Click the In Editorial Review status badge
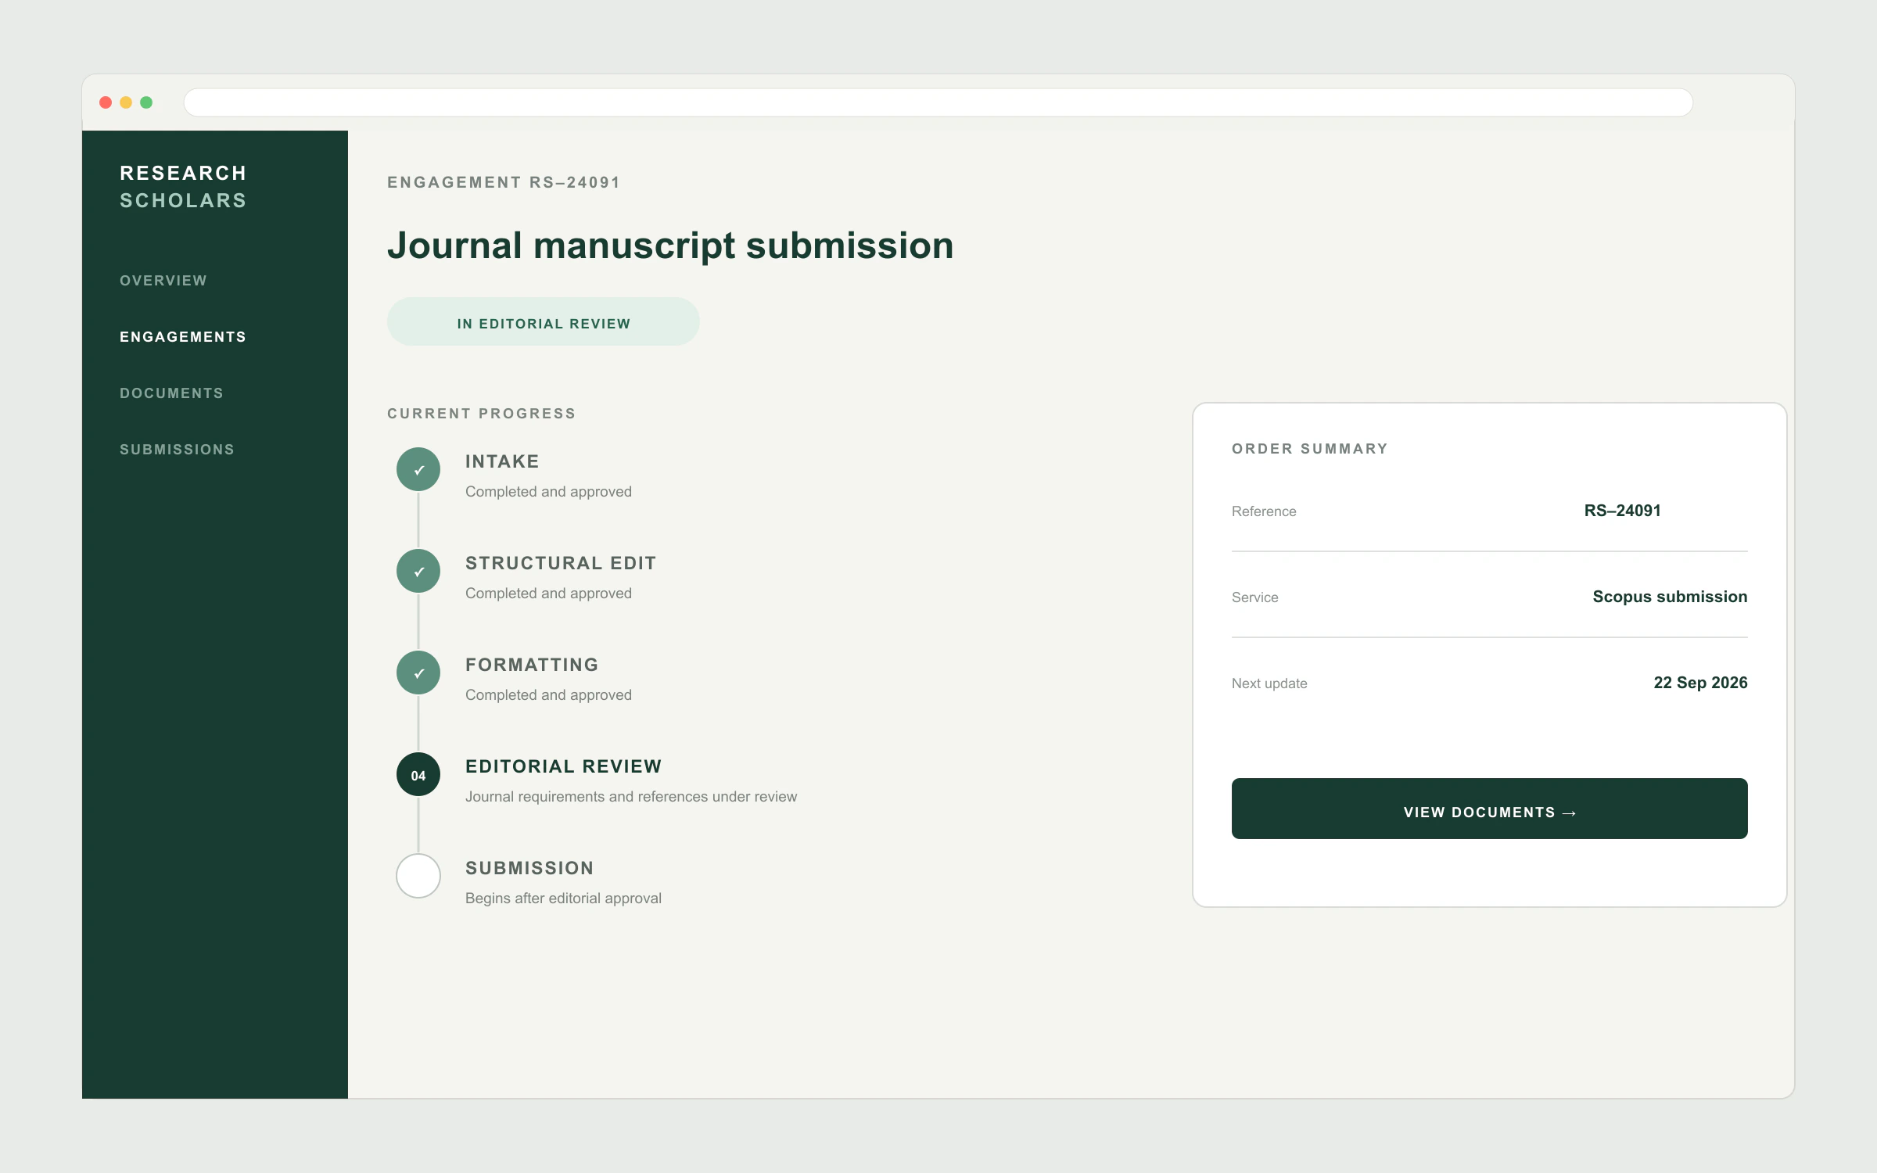The image size is (1877, 1173). click(544, 321)
